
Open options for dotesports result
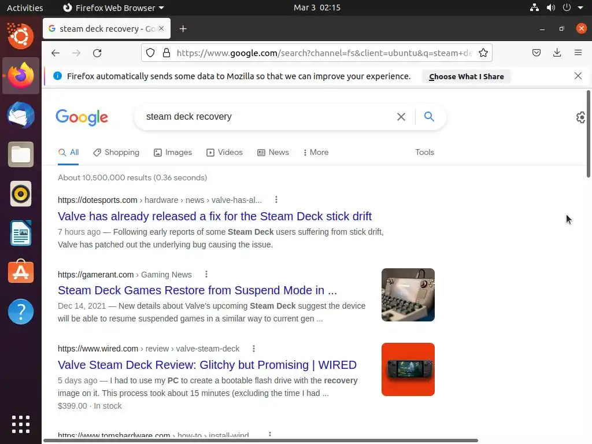(276, 199)
